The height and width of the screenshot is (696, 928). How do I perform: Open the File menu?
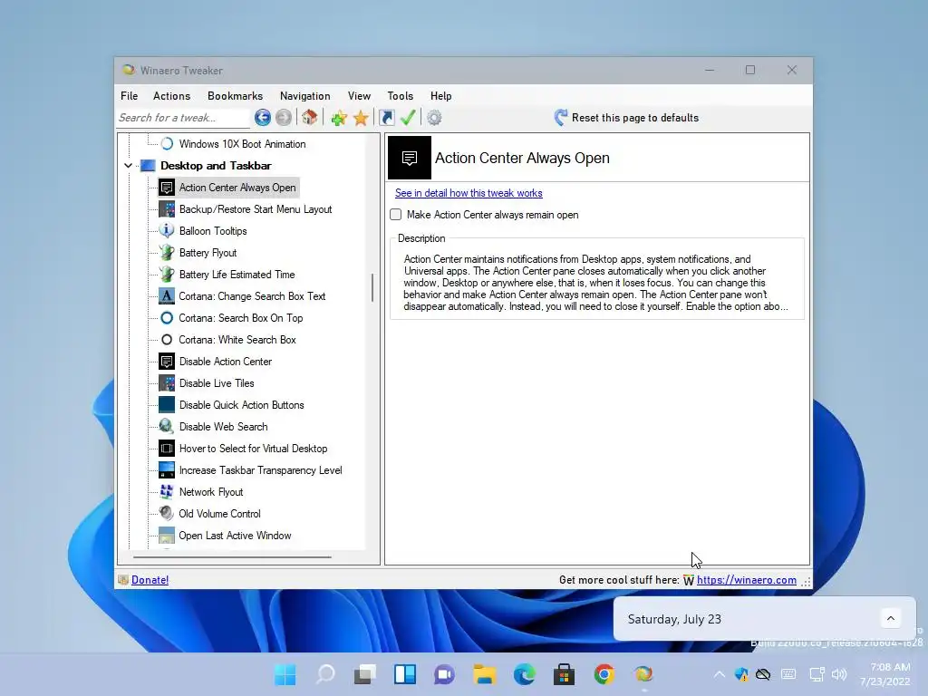click(129, 96)
